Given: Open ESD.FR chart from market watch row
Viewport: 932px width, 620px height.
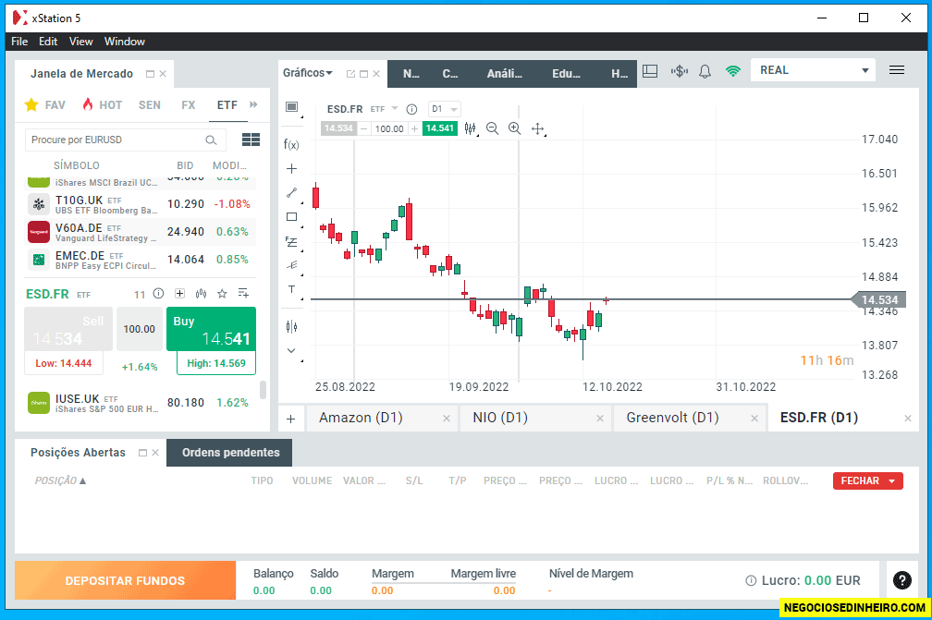Looking at the screenshot, I should pos(201,294).
